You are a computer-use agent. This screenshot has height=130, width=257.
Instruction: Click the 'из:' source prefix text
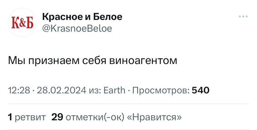(x=95, y=91)
